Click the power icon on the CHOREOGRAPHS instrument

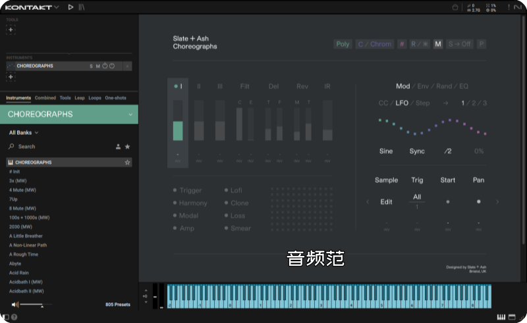tap(105, 66)
